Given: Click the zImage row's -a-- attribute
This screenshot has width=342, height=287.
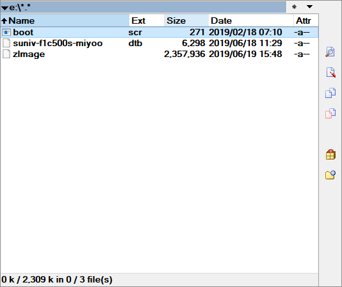Looking at the screenshot, I should (x=302, y=54).
